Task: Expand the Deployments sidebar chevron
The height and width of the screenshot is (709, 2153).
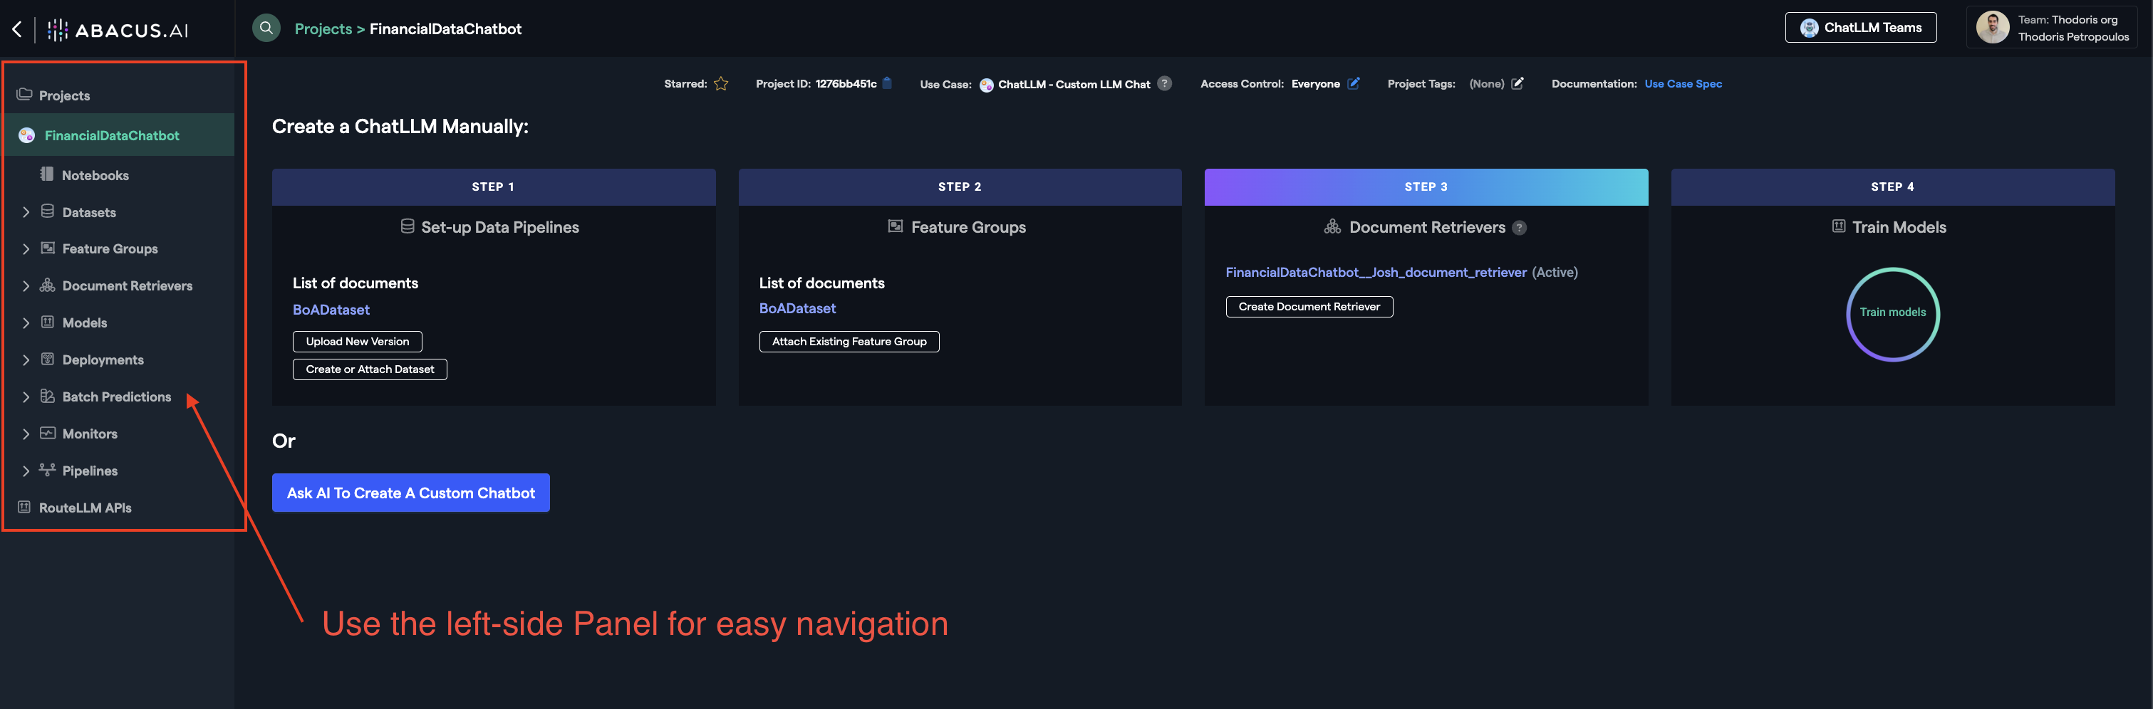Action: click(x=26, y=360)
